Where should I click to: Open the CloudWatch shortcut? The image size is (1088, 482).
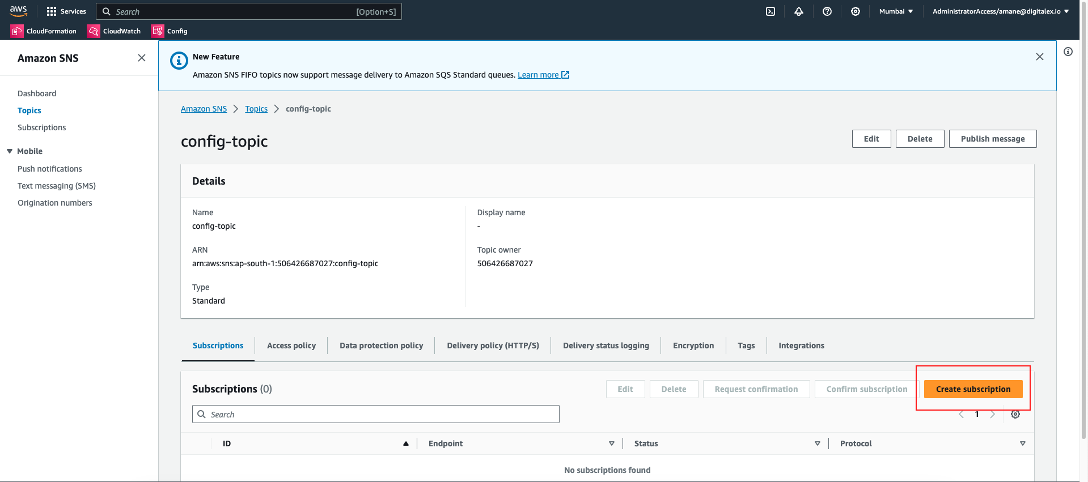coord(114,31)
